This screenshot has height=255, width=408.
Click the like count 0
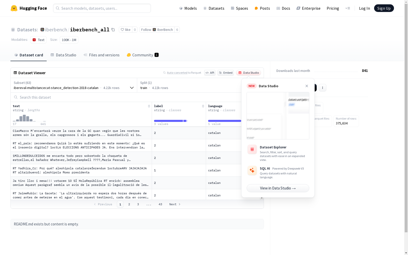(135, 30)
